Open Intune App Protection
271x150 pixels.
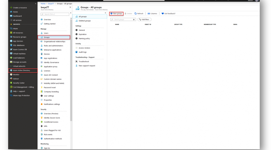coord(20,96)
